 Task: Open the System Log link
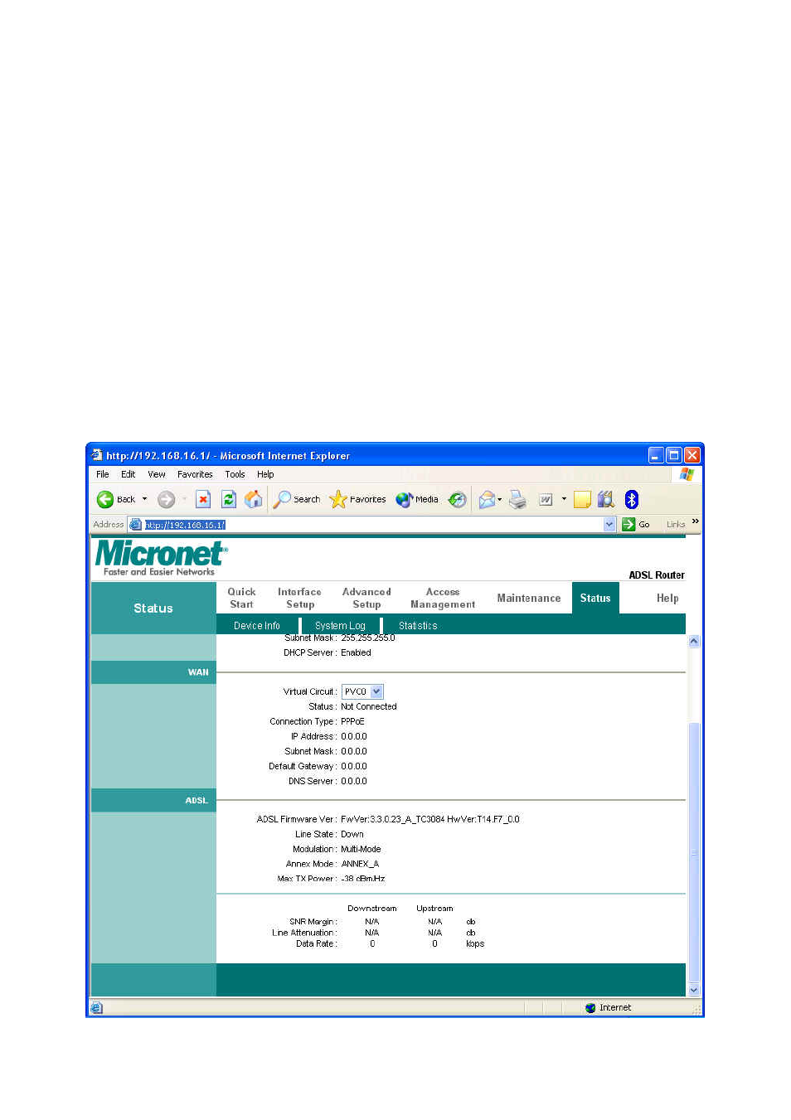coord(340,626)
